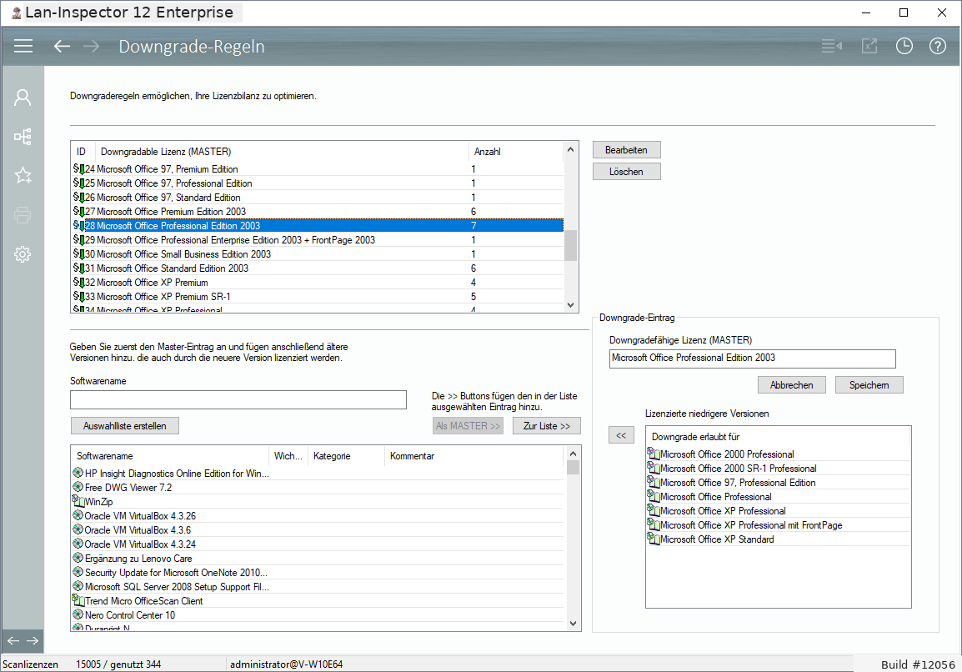The height and width of the screenshot is (672, 962).
Task: Click icon beside Trend Micro OfficeScan Client
Action: (x=78, y=600)
